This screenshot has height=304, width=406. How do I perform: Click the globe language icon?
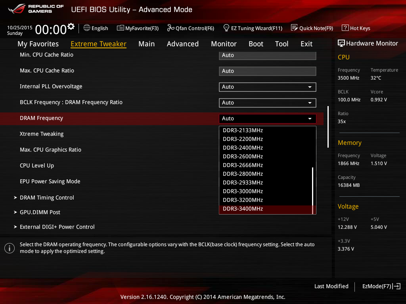[x=87, y=28]
